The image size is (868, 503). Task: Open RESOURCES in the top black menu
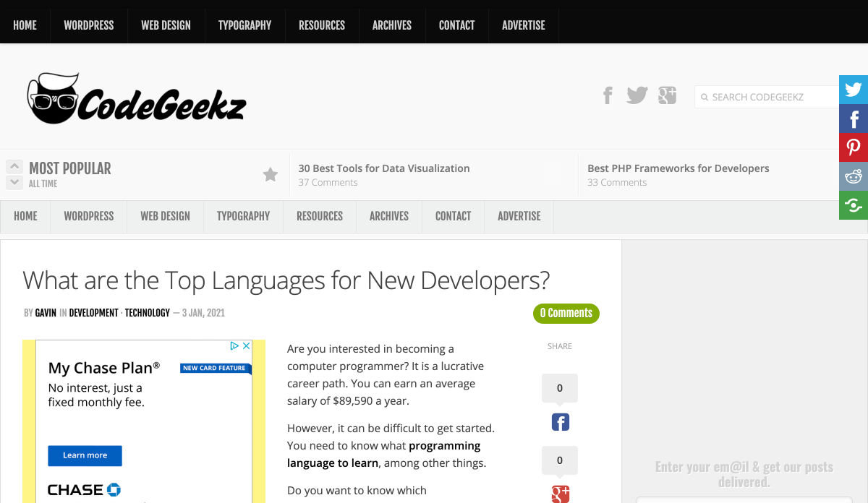point(322,25)
